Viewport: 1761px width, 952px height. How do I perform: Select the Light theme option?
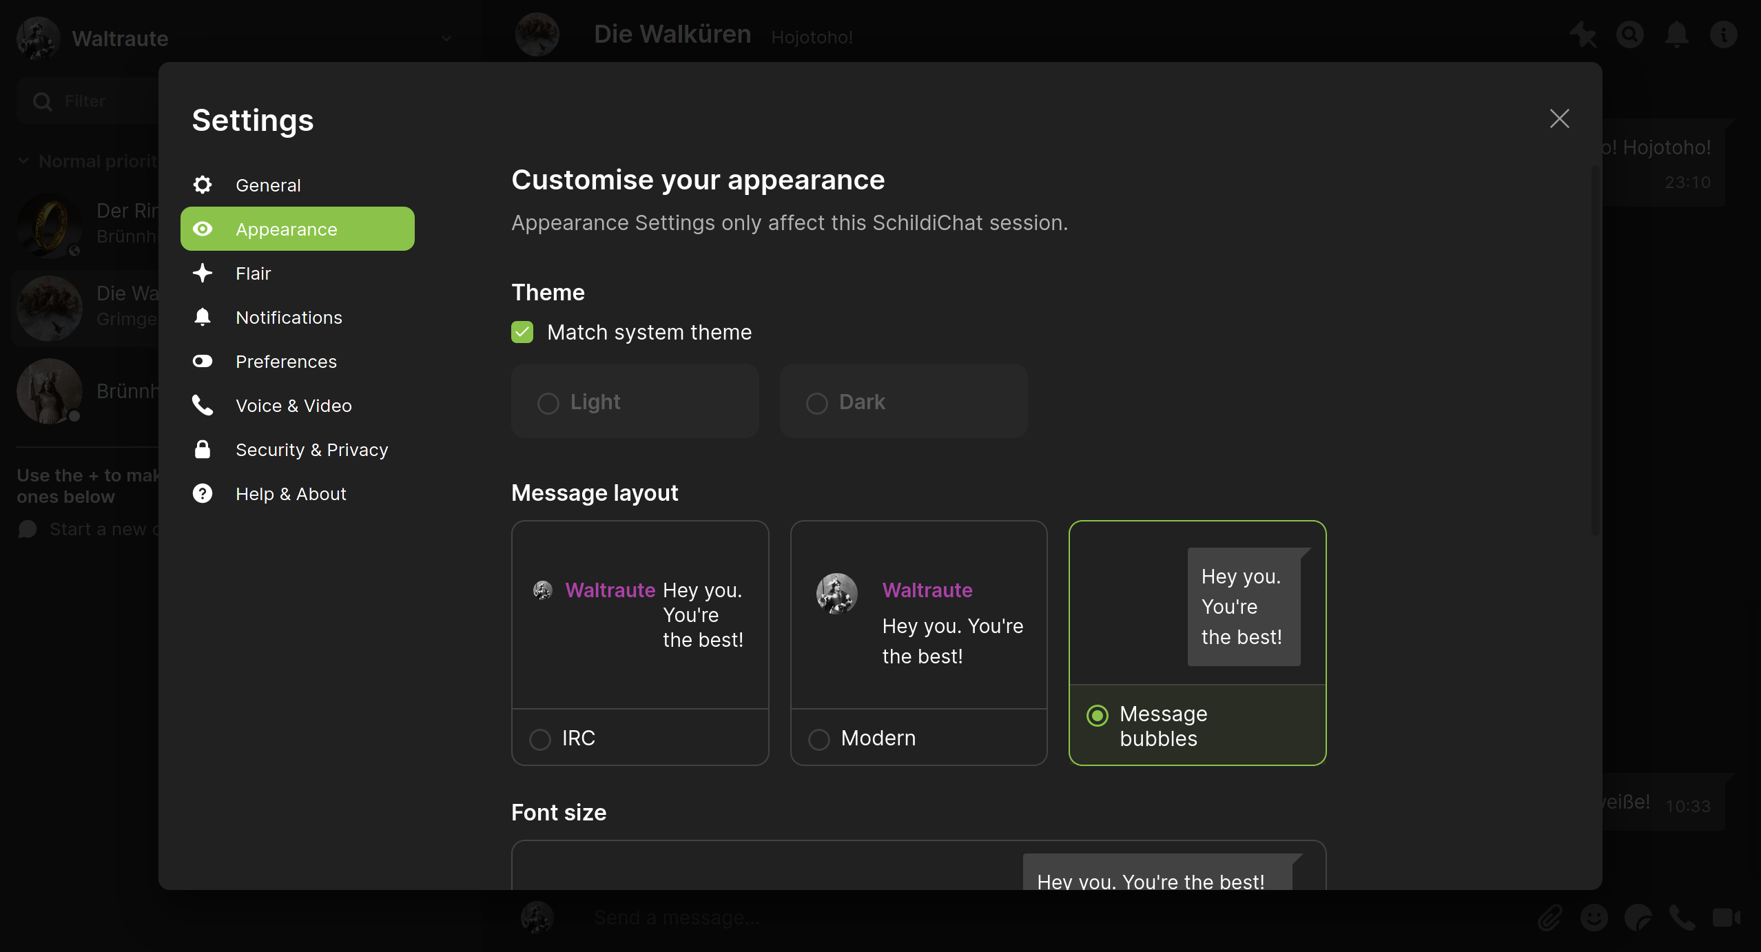coord(548,403)
